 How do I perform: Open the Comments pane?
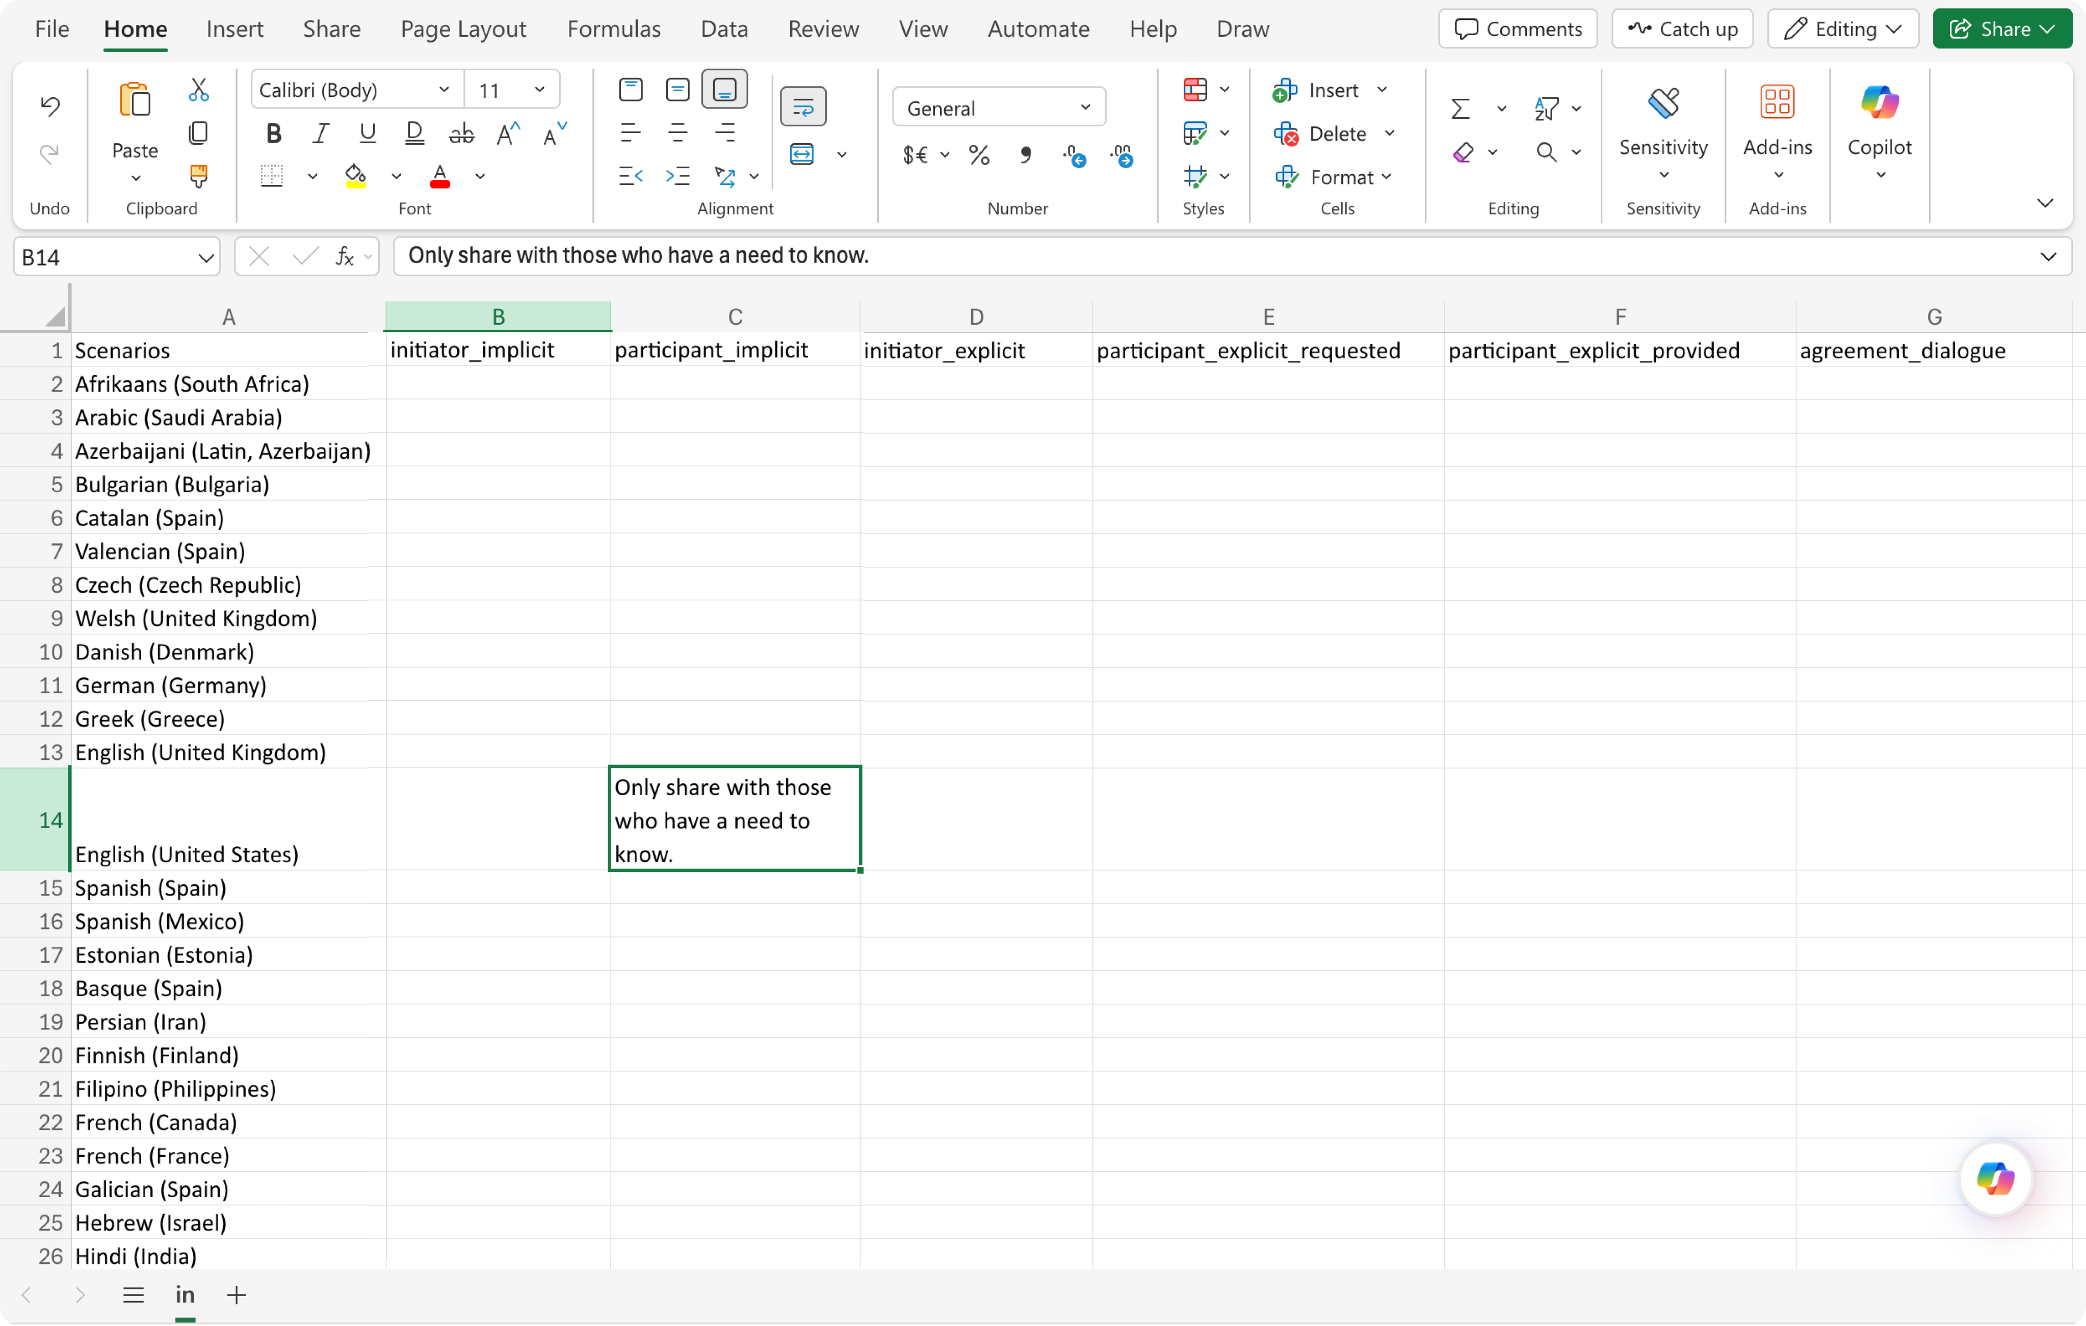click(1518, 29)
